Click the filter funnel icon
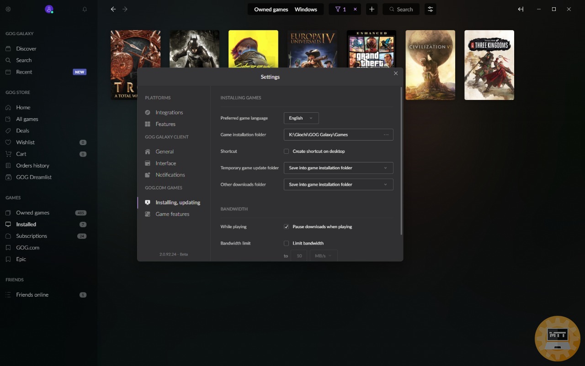585x366 pixels. [338, 9]
